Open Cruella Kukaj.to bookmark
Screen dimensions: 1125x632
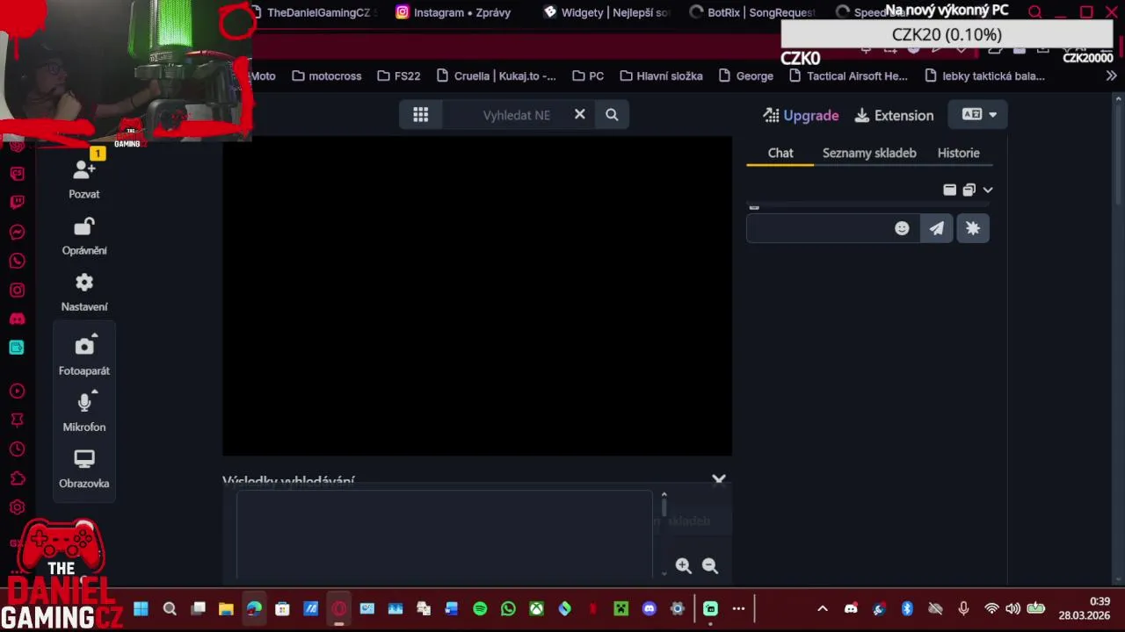(x=496, y=75)
